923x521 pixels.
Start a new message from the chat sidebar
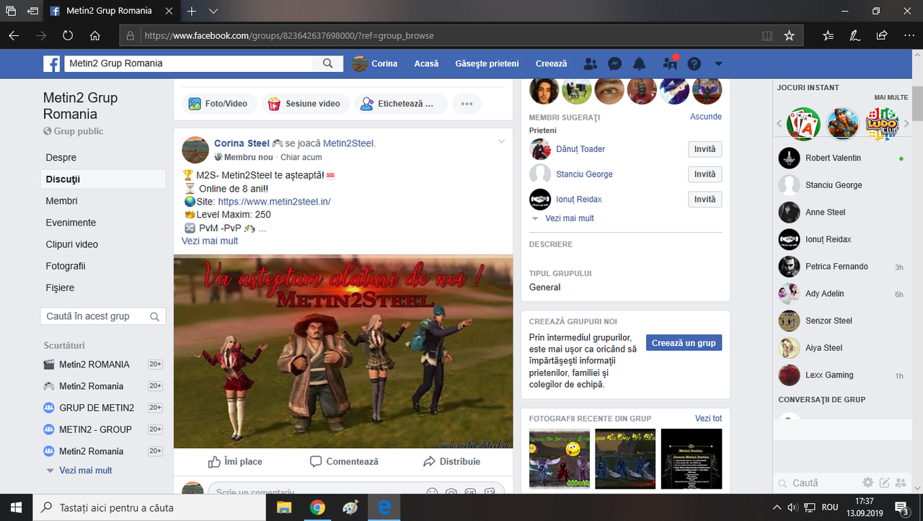[x=884, y=482]
